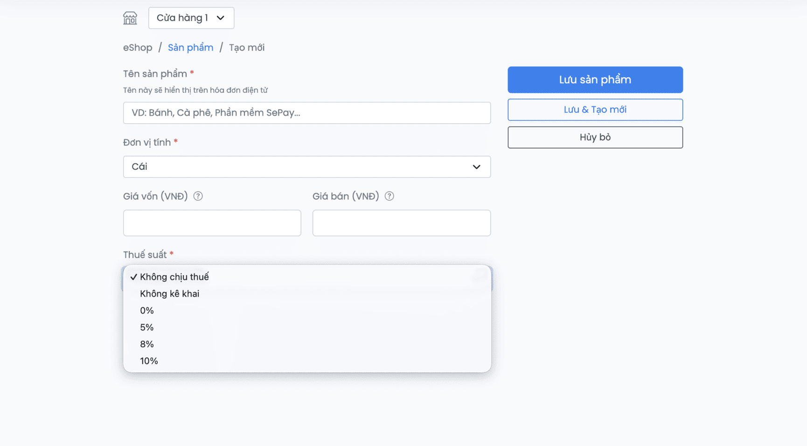Focus the Tên sản phẩm input field
The width and height of the screenshot is (807, 446).
point(306,113)
